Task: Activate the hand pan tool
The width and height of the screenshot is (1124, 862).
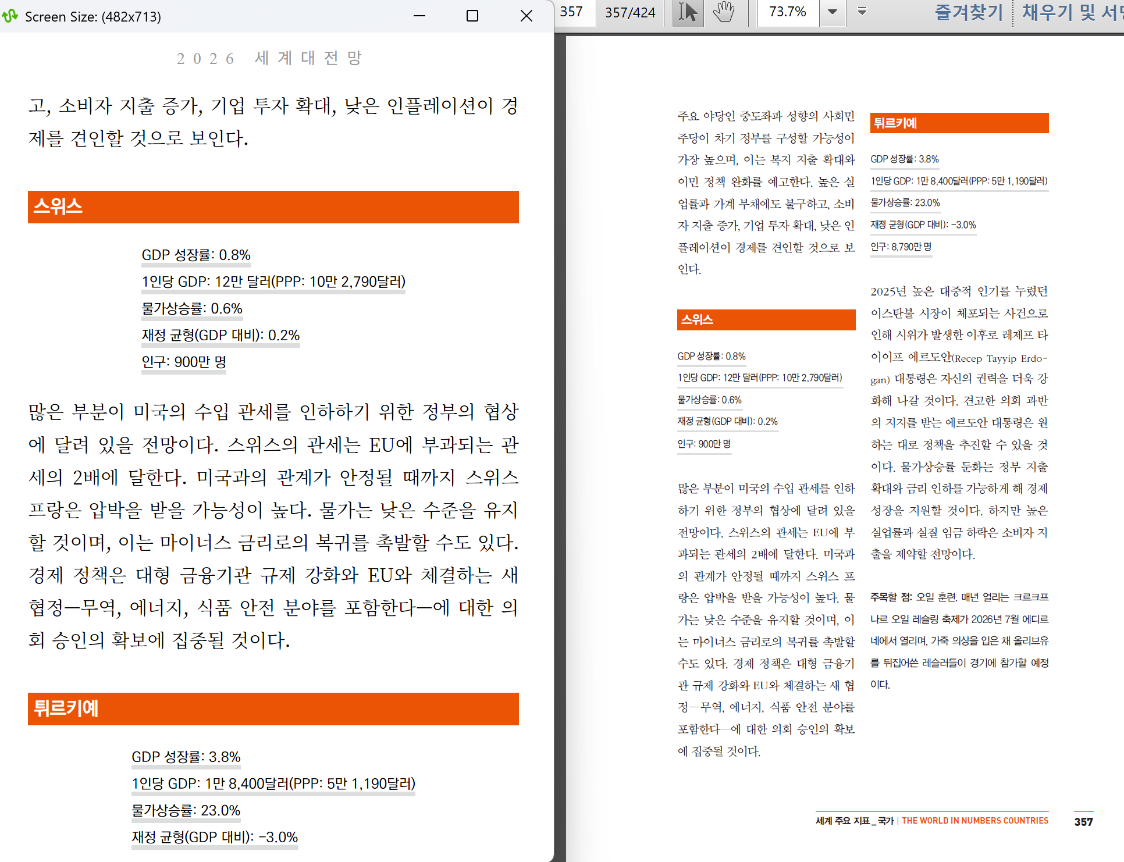Action: [x=724, y=12]
